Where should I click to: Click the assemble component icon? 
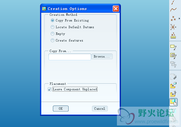[173, 85]
